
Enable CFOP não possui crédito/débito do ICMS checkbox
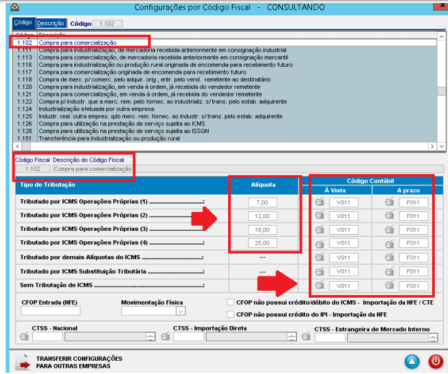pyautogui.click(x=230, y=302)
